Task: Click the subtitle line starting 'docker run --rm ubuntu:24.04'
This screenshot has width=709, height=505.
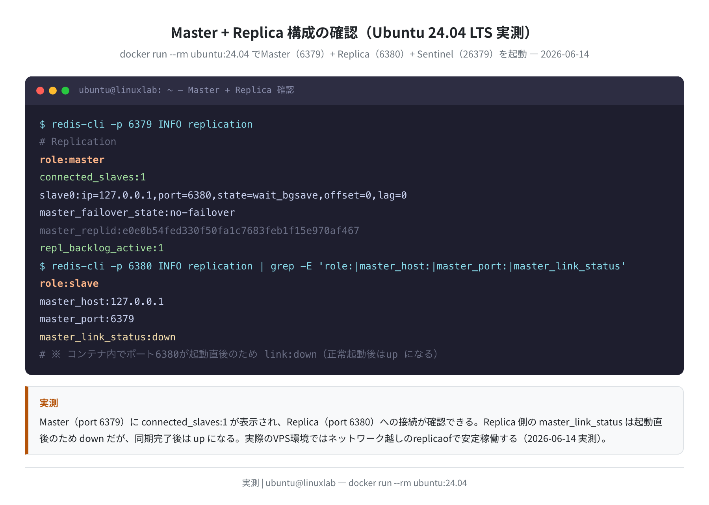Action: [354, 54]
